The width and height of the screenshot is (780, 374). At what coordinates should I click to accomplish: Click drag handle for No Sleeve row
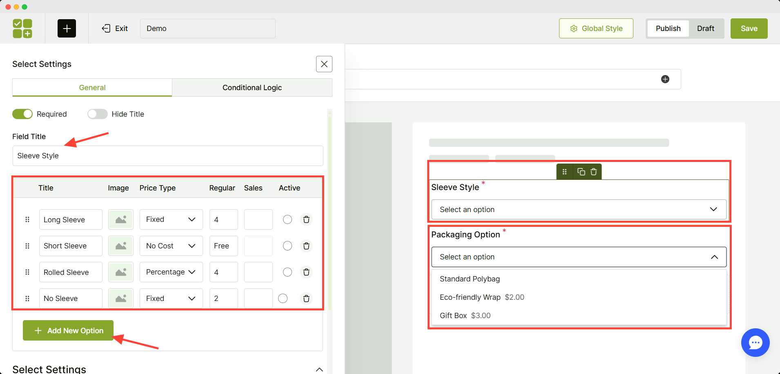[x=27, y=299]
